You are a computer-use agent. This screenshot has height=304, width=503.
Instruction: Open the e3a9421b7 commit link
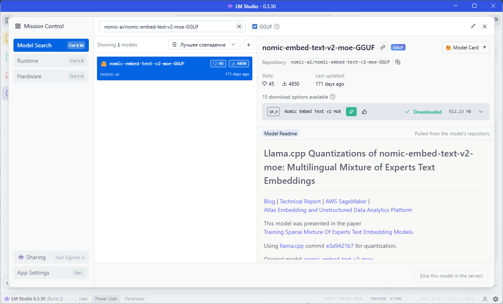tap(340, 246)
